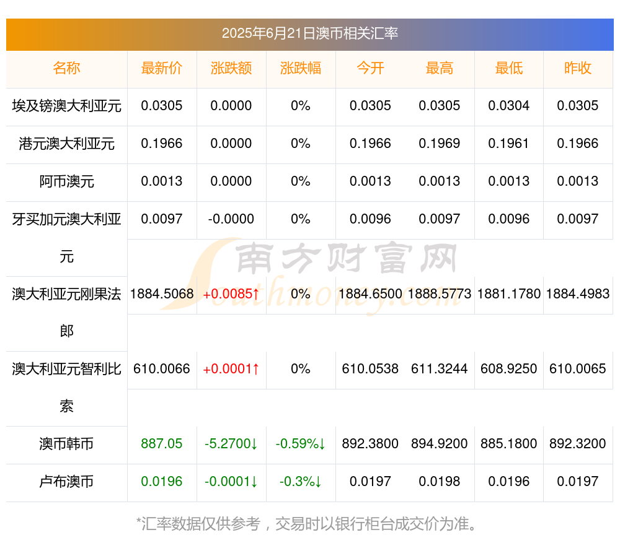This screenshot has width=620, height=543.
Task: Click the green -5.2700↓ change value
Action: pyautogui.click(x=231, y=444)
